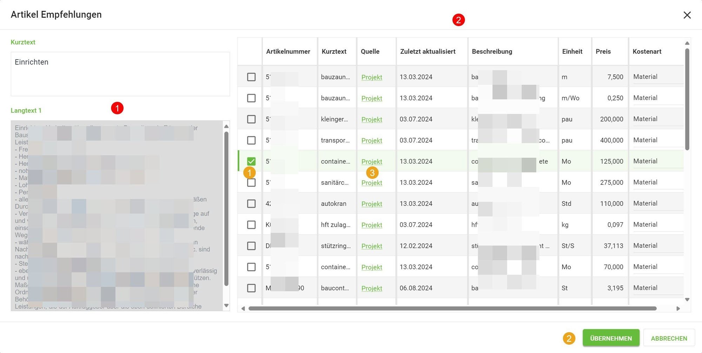
Task: Sort by Zuletzt aktualisiert column header
Action: tap(428, 52)
